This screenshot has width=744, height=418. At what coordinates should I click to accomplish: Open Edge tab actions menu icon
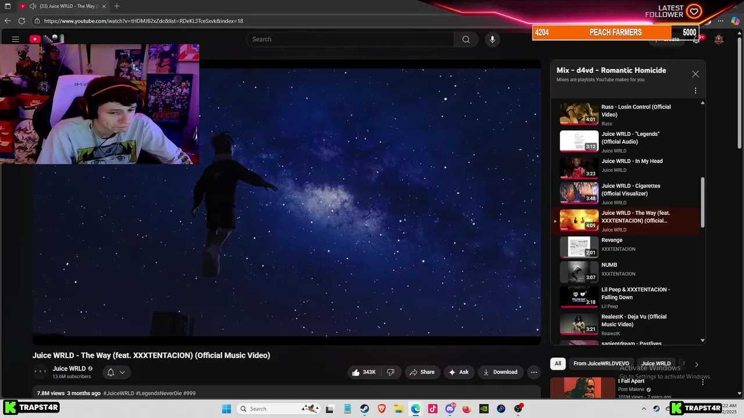point(8,6)
